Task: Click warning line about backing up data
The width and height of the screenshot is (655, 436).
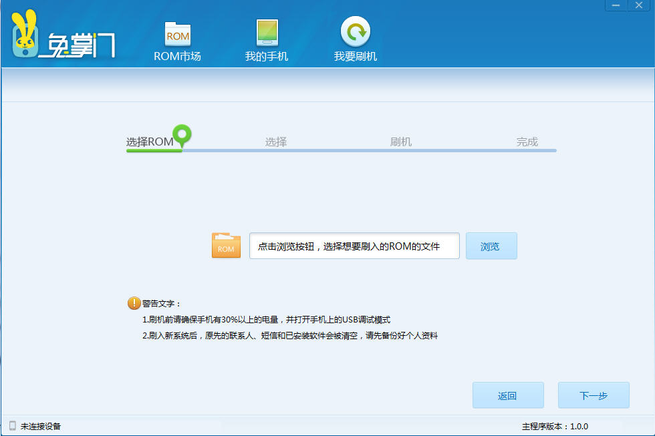Action: point(290,335)
